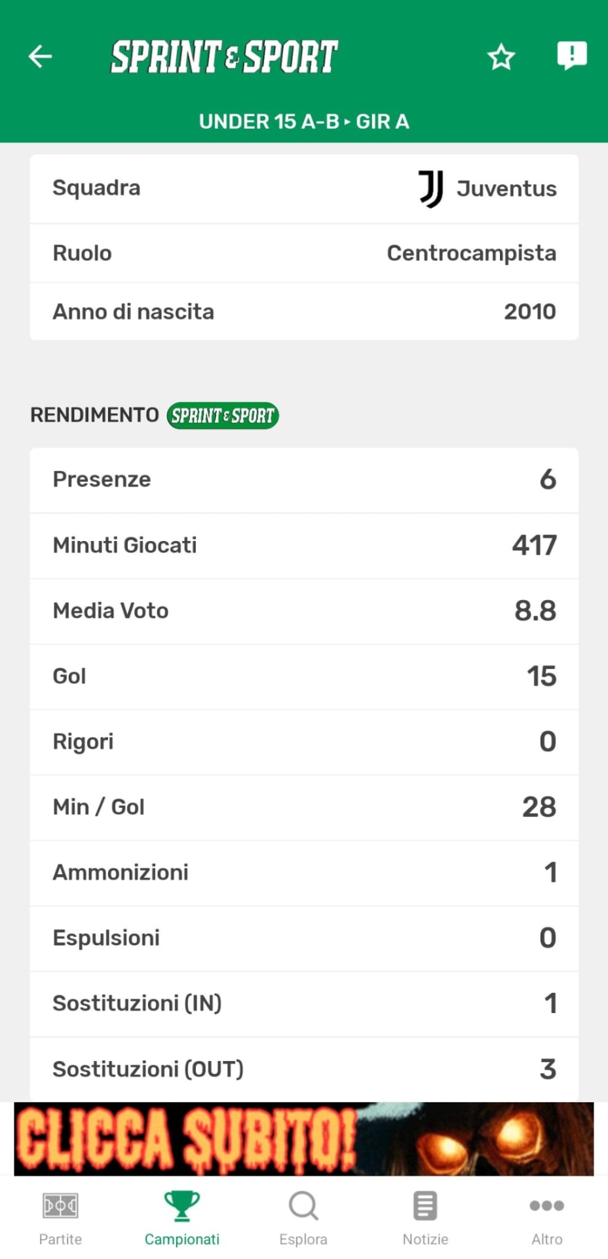608x1259 pixels.
Task: Tap the Ruolo Centrocampista row
Action: (304, 253)
